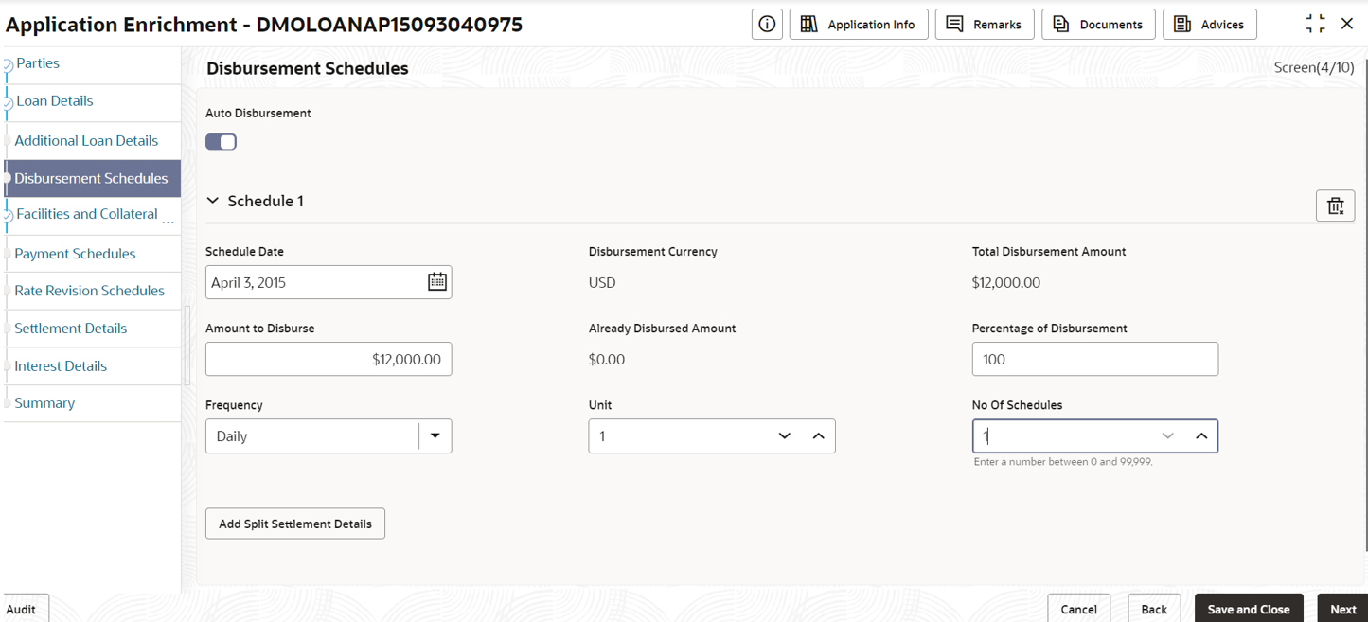Click the Amount to Disburse field
Image resolution: width=1368 pixels, height=622 pixels.
coord(329,360)
